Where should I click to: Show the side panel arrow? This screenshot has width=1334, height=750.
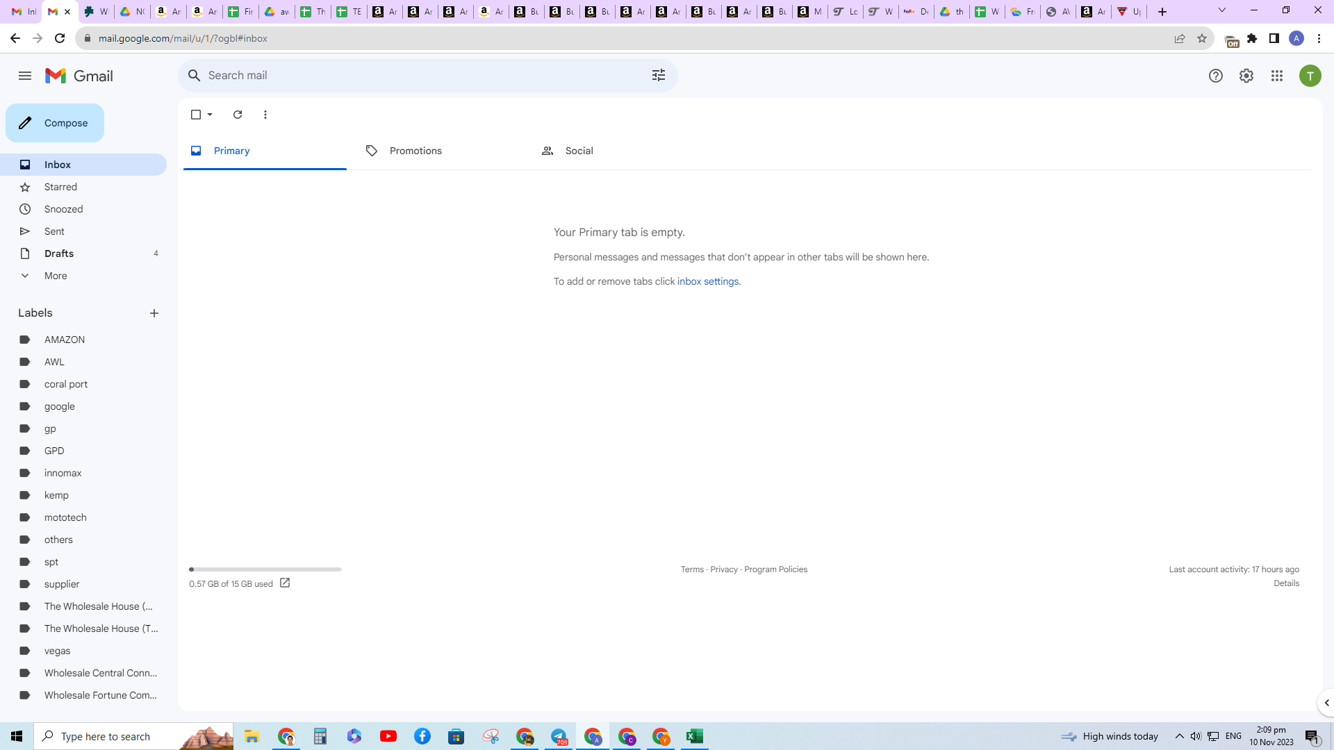coord(1326,703)
